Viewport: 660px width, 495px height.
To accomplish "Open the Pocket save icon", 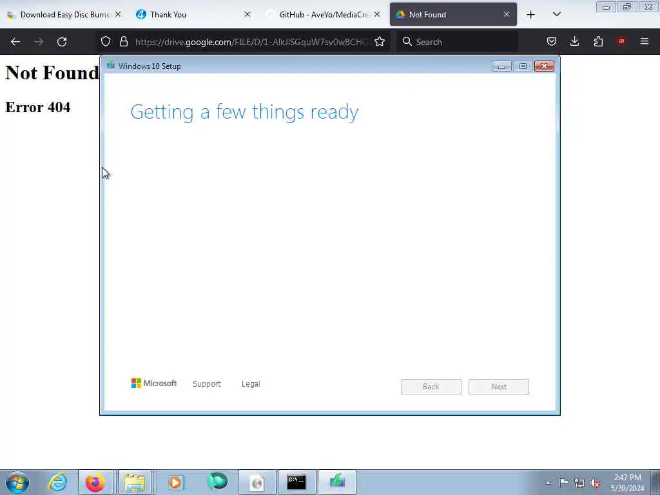I will 552,42.
